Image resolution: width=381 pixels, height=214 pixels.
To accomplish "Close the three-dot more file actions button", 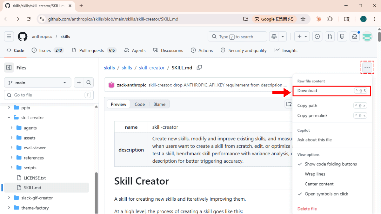I will coord(367,68).
